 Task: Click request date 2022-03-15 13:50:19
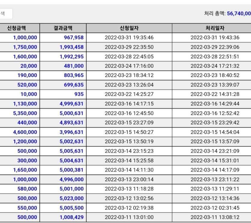pos(129,142)
